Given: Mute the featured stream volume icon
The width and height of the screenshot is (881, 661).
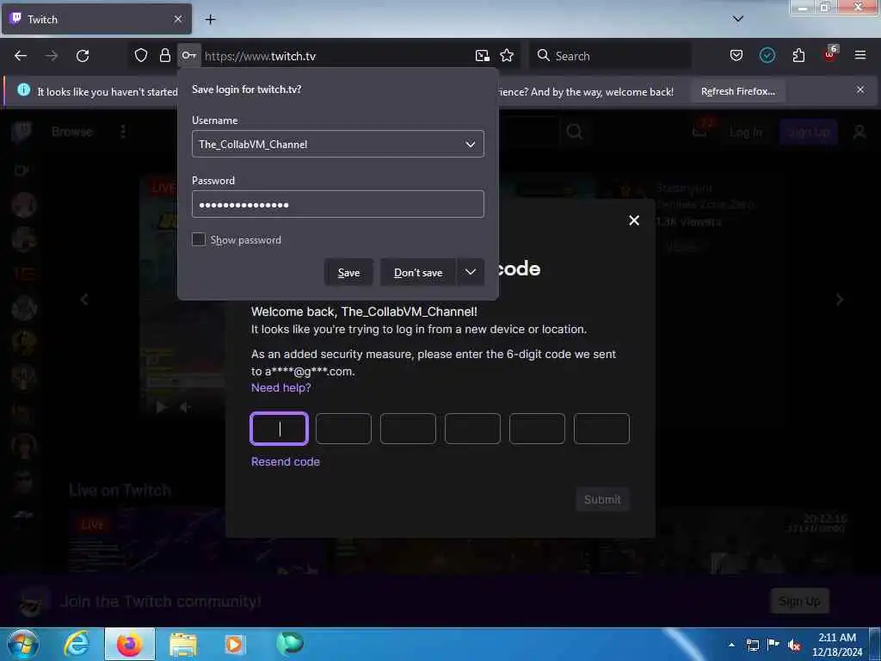Looking at the screenshot, I should click(186, 406).
